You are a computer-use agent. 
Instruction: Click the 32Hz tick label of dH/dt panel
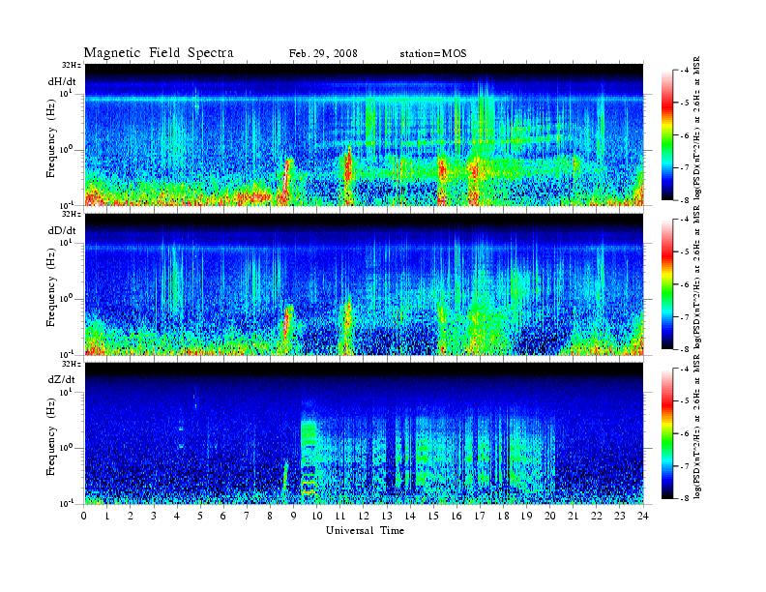click(71, 65)
